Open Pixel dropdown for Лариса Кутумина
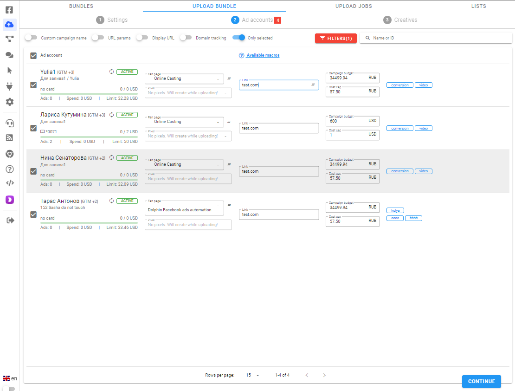Screen dimensions: 515x391 pyautogui.click(x=188, y=136)
